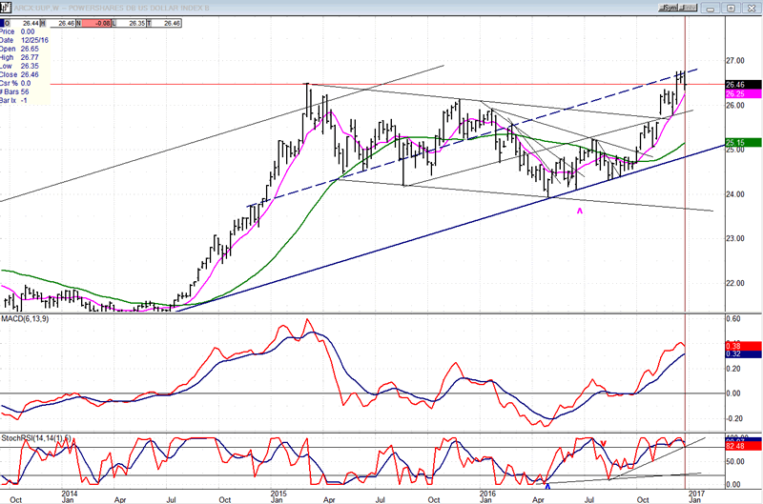Click the MACD(6,13,9) indicator title
The height and width of the screenshot is (504, 763).
[26, 317]
